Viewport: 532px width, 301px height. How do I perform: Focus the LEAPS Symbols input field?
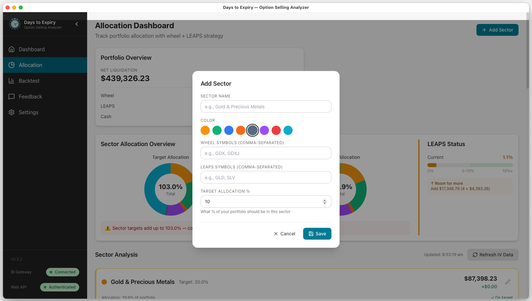pos(266,178)
